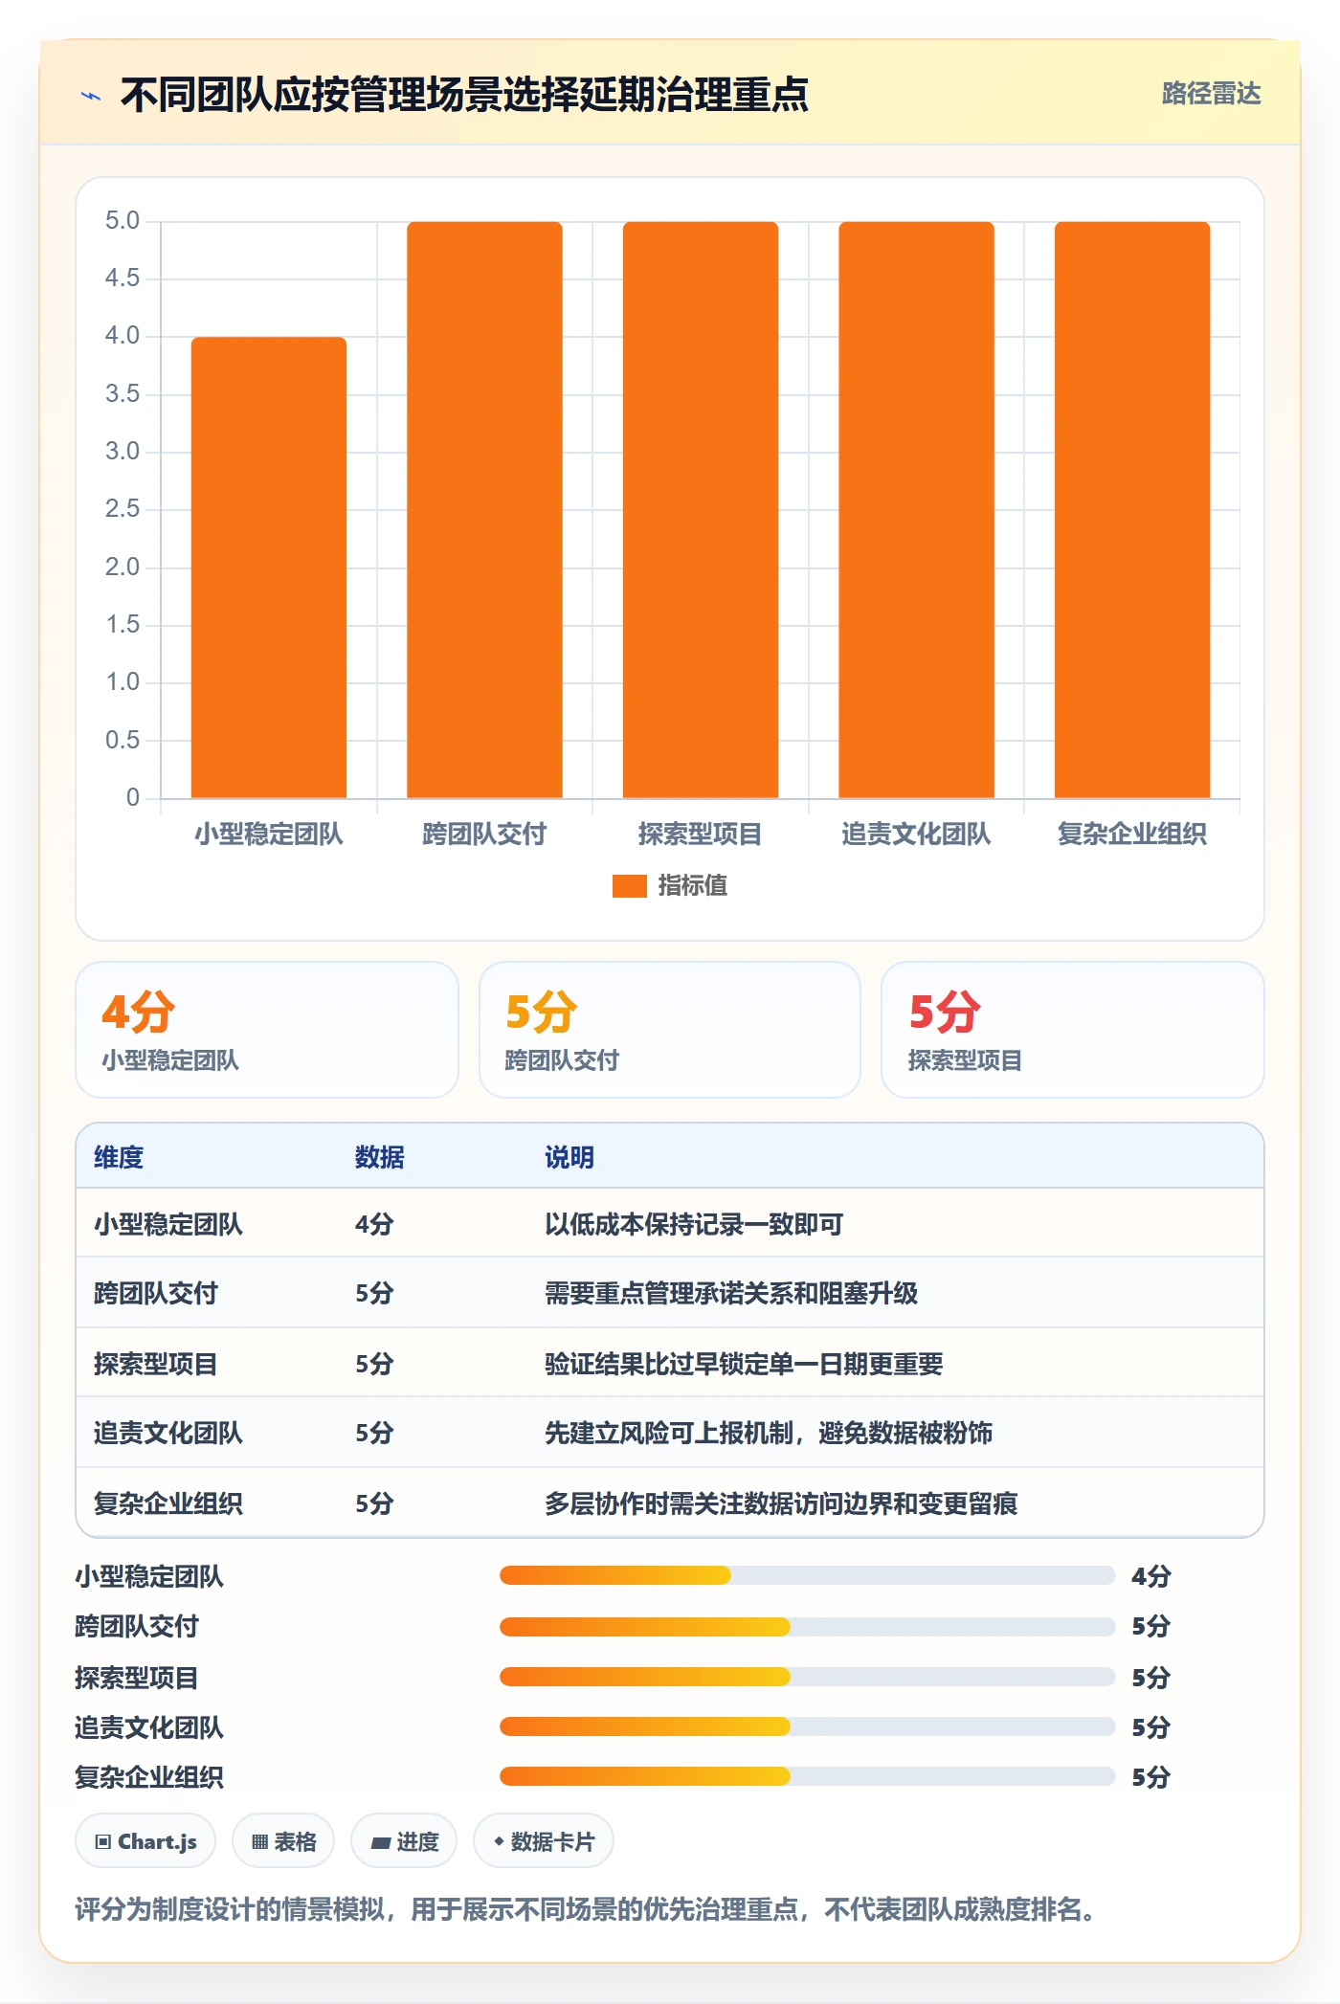Screen dimensions: 1340x2004
Task: Click the 追责文化团队 bar in the chart
Action: [x=916, y=510]
